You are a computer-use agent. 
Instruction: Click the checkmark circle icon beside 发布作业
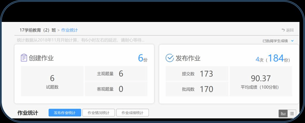[169, 58]
